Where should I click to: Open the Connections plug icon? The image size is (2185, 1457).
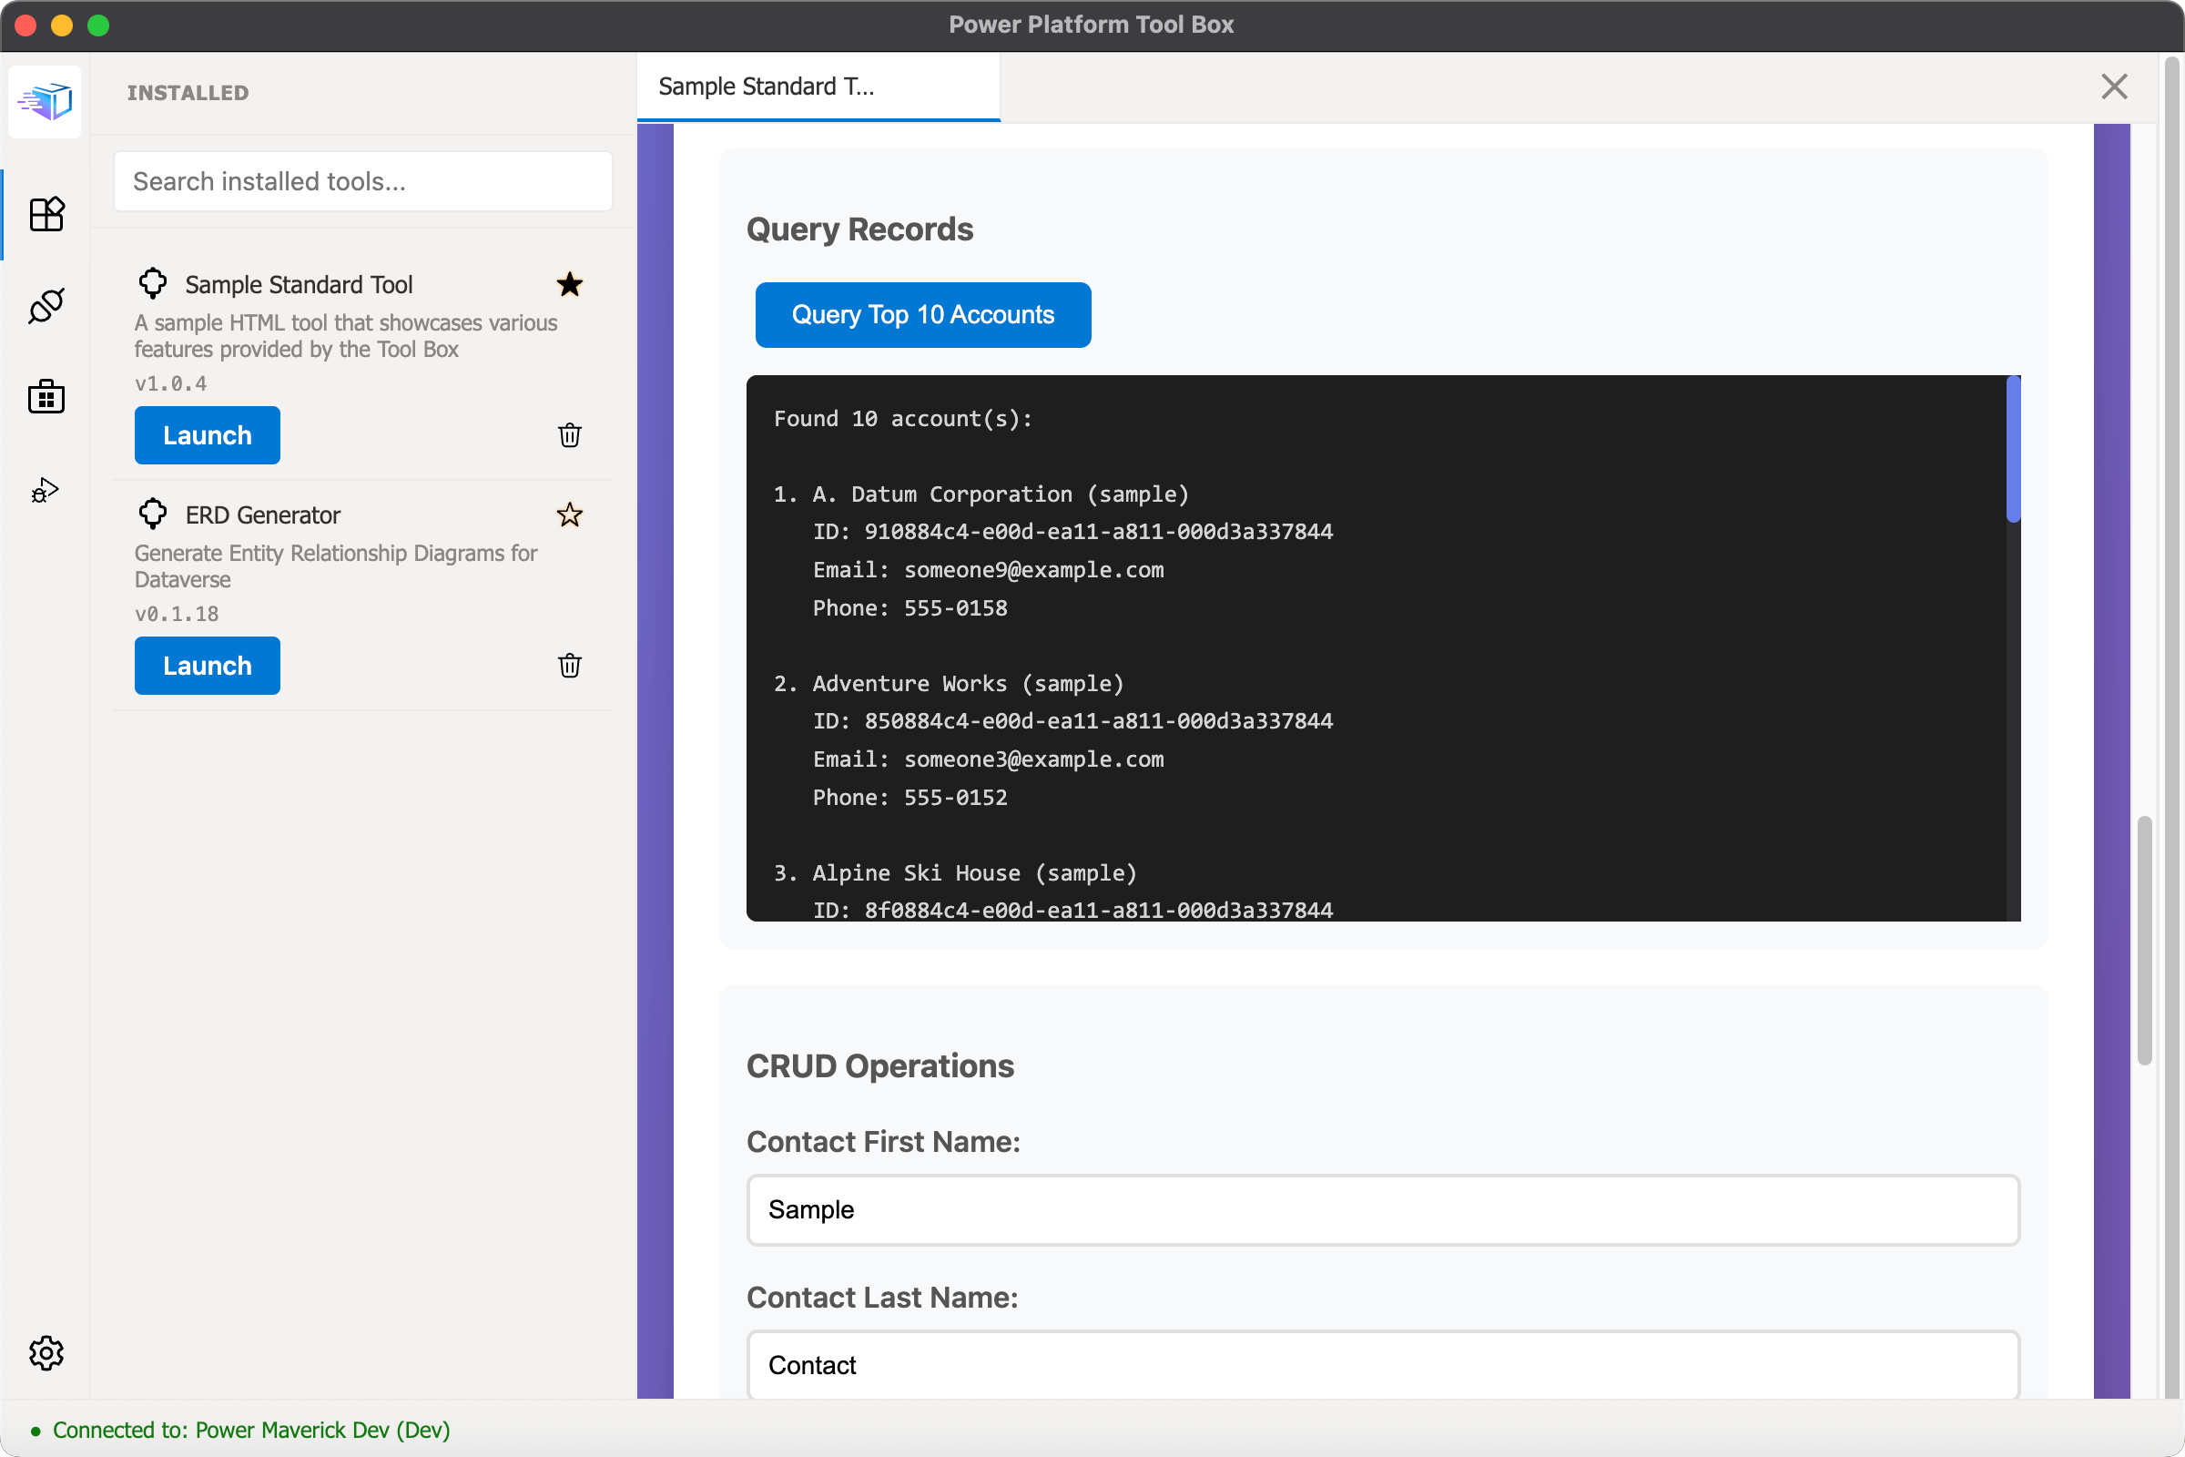[46, 306]
